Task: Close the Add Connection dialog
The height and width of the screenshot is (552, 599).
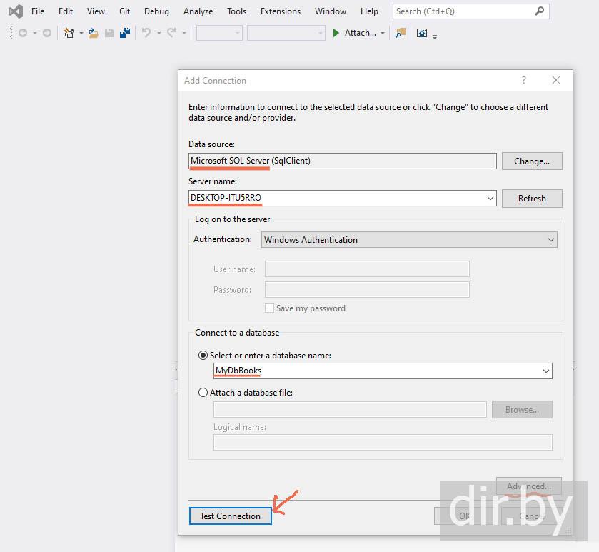Action: 556,80
